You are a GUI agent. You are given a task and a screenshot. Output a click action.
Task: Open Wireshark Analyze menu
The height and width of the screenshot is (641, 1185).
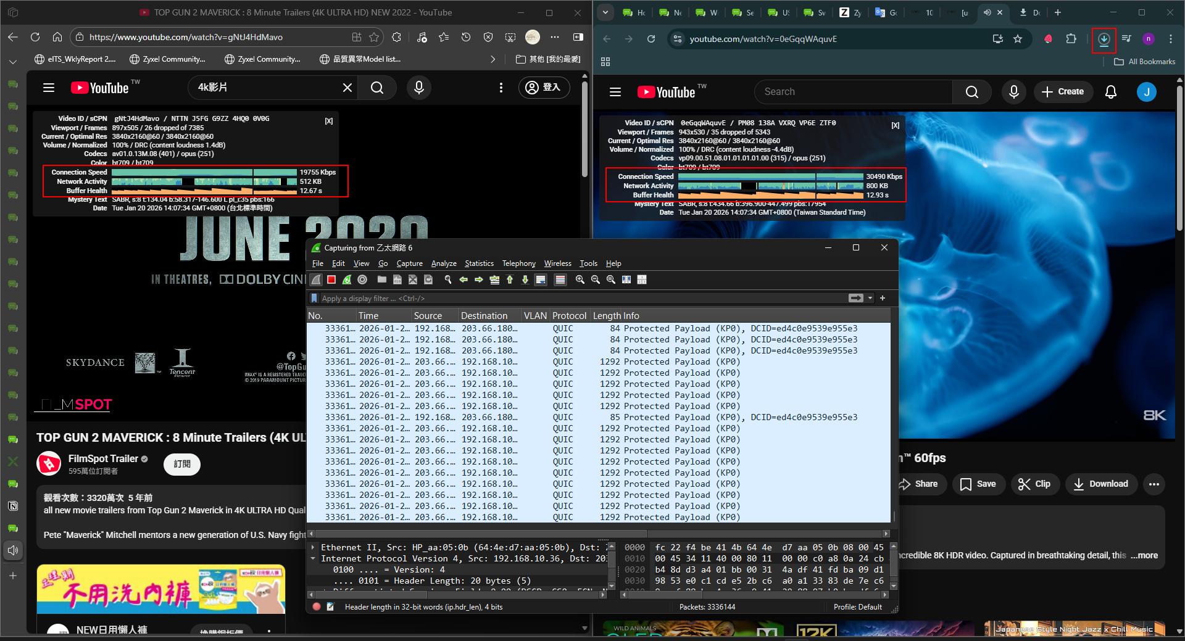coord(444,263)
